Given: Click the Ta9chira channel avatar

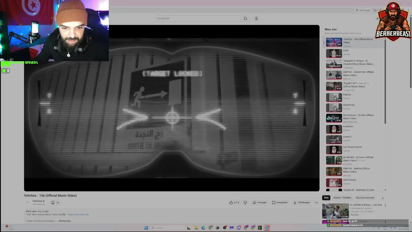Looking at the screenshot, I should pyautogui.click(x=27, y=202).
